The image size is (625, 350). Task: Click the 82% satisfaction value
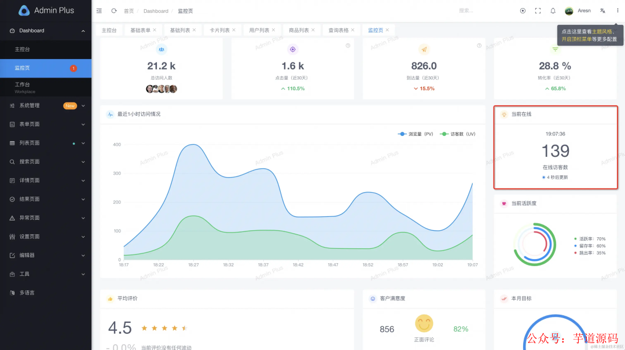pos(461,329)
